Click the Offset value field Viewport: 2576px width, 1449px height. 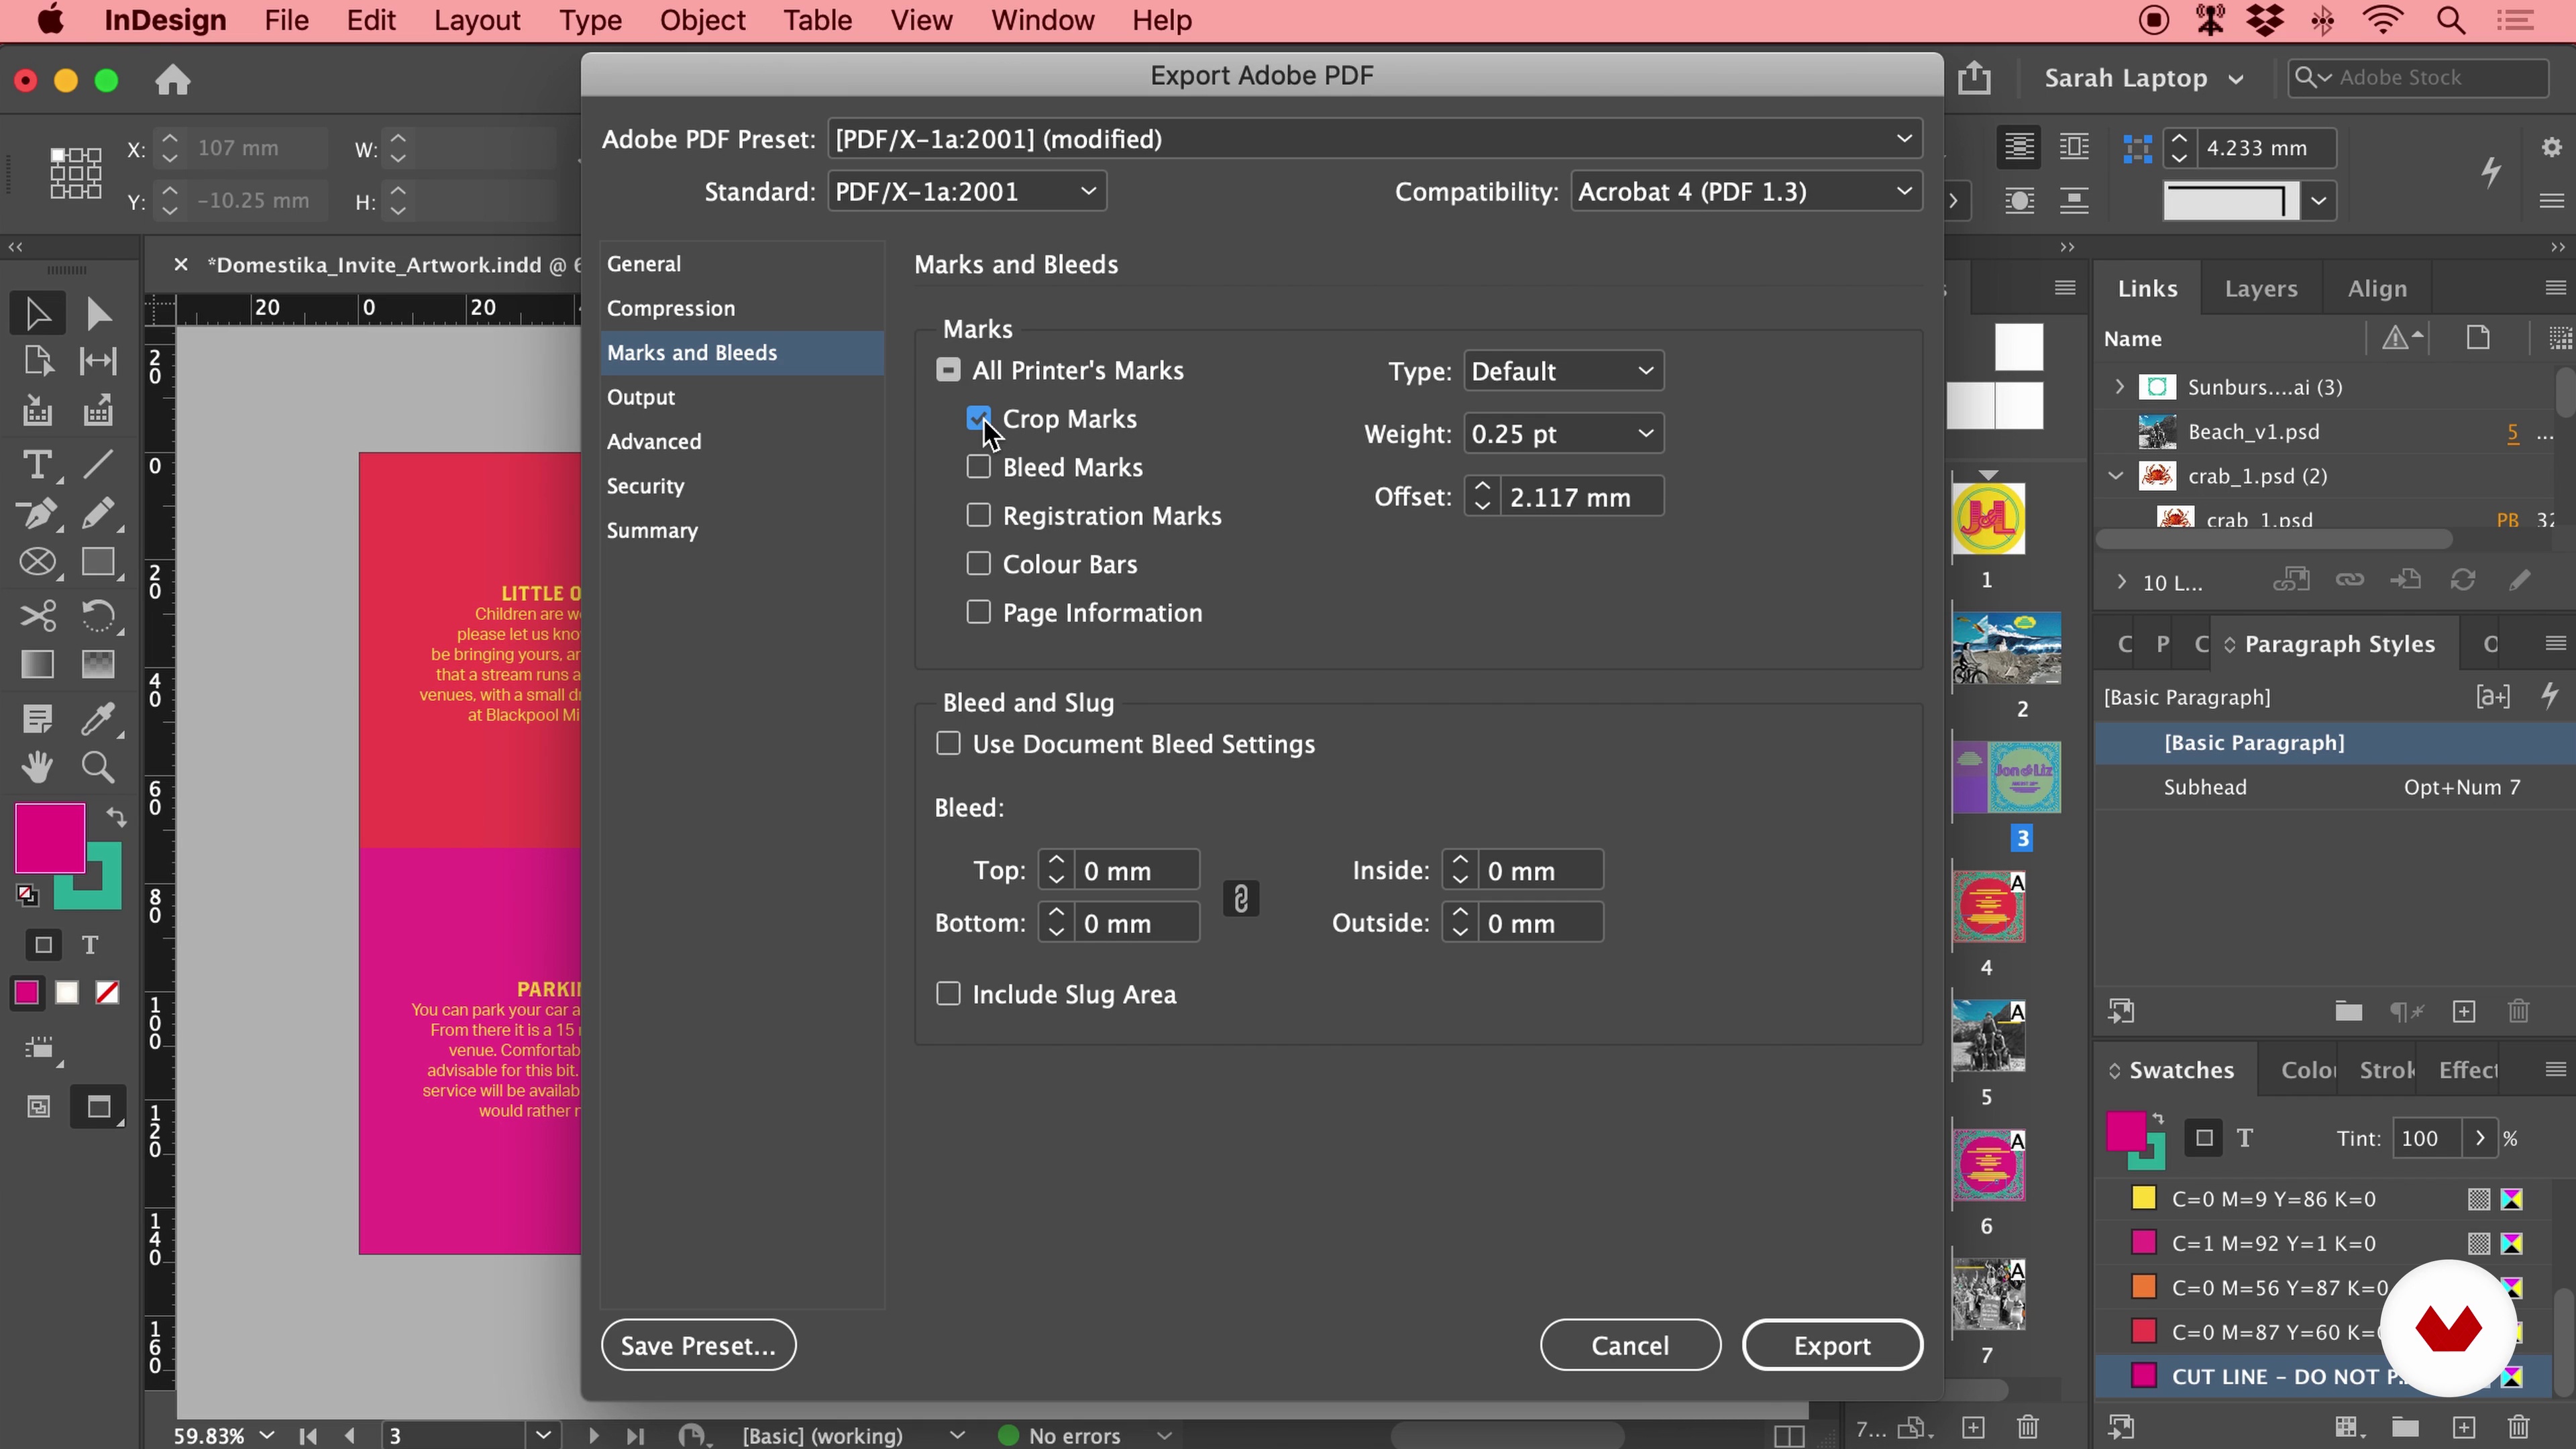[1582, 497]
